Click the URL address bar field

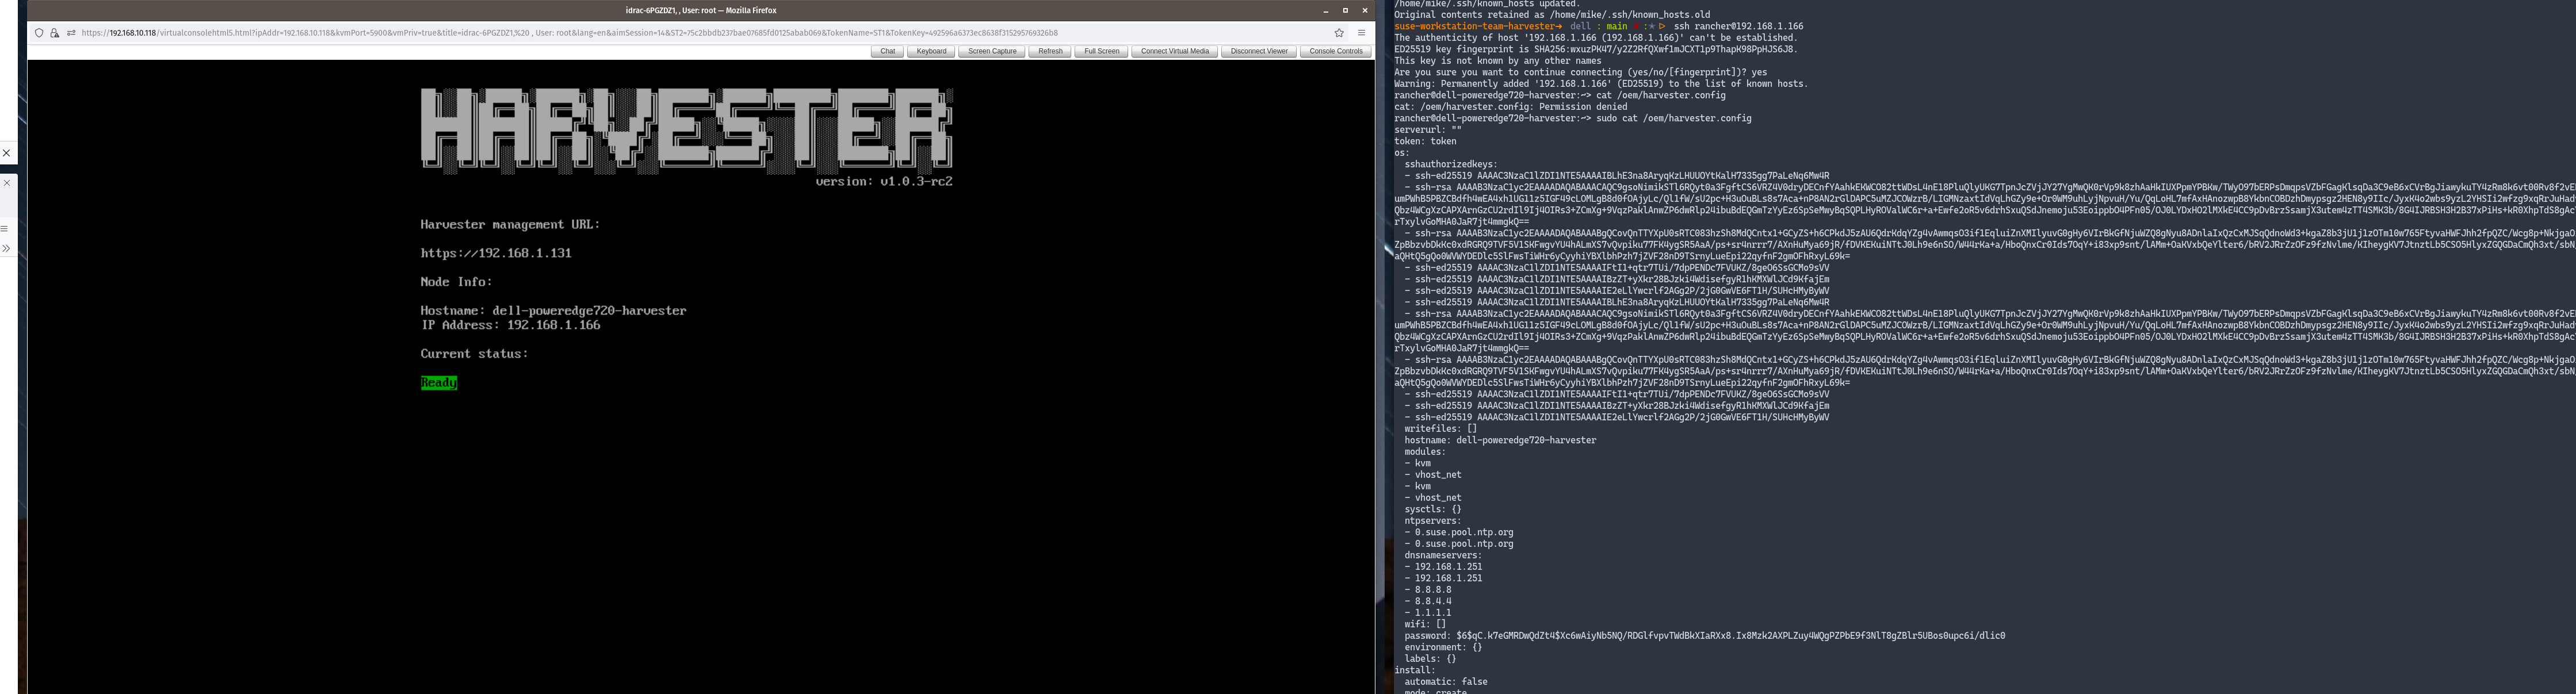[x=600, y=33]
